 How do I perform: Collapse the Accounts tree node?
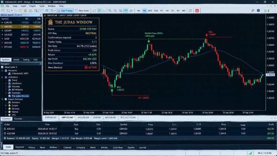point(2,70)
